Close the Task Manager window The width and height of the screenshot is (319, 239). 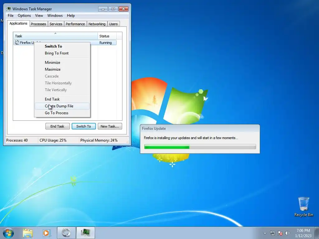[123, 9]
